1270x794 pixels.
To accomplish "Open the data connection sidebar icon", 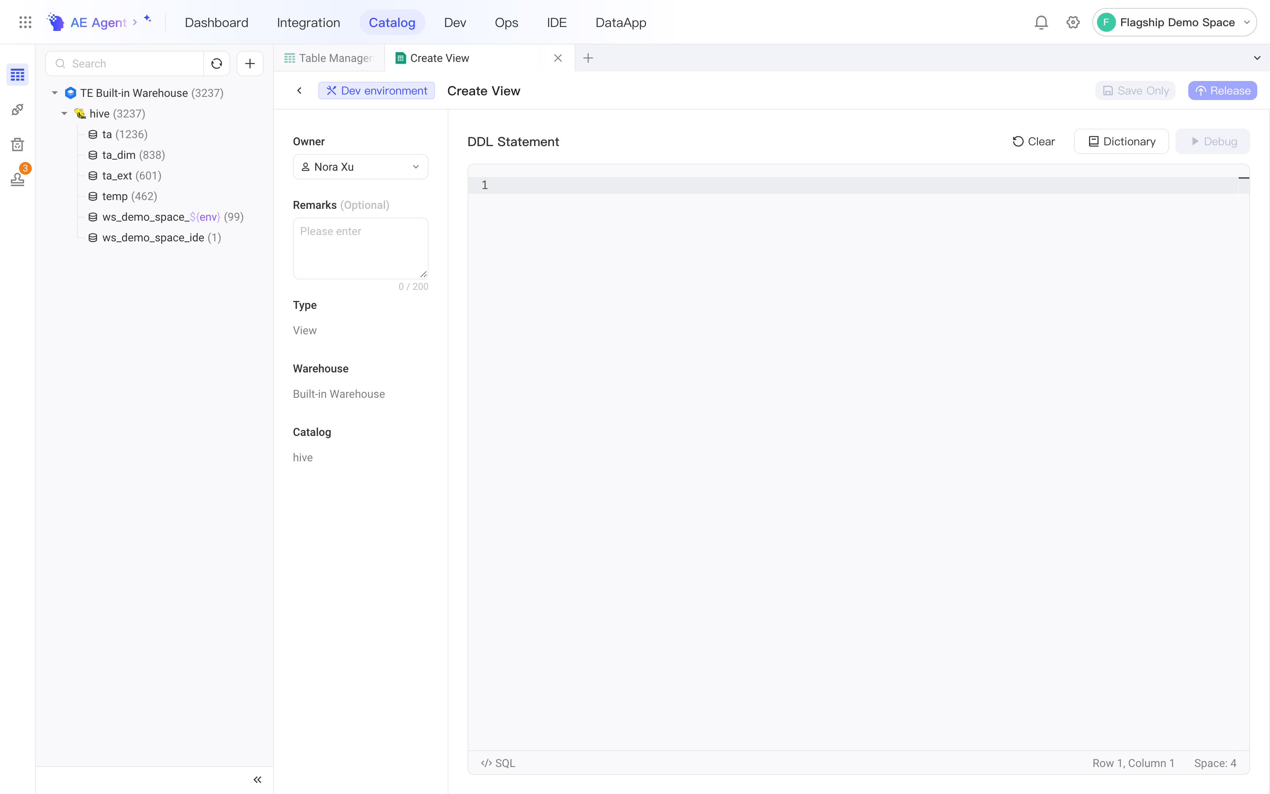I will (17, 110).
